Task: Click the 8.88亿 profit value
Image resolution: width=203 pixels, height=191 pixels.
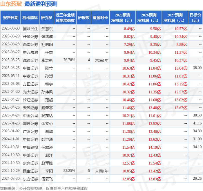Action: (182, 44)
